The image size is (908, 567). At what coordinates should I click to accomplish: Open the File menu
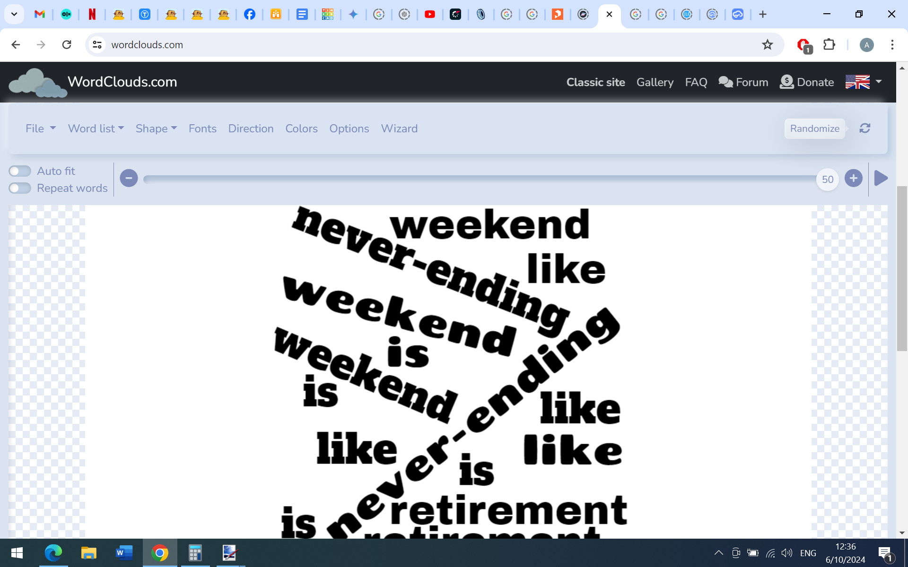[x=40, y=128]
